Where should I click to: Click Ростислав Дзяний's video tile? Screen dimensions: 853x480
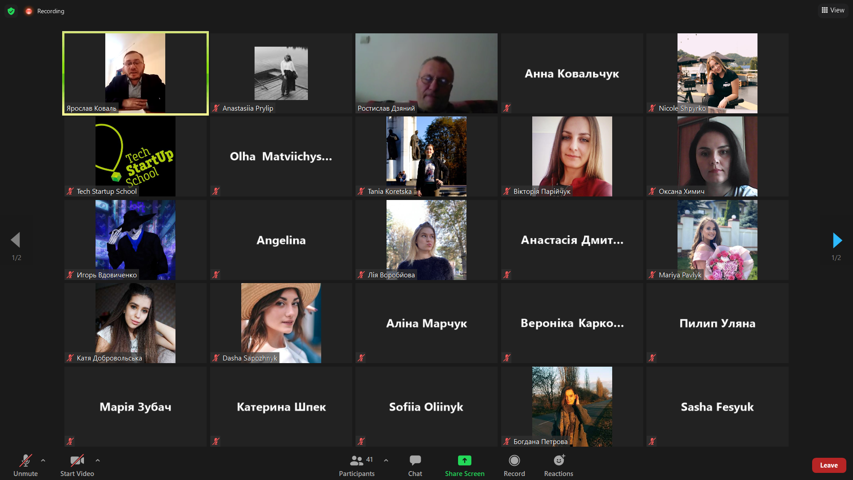426,73
